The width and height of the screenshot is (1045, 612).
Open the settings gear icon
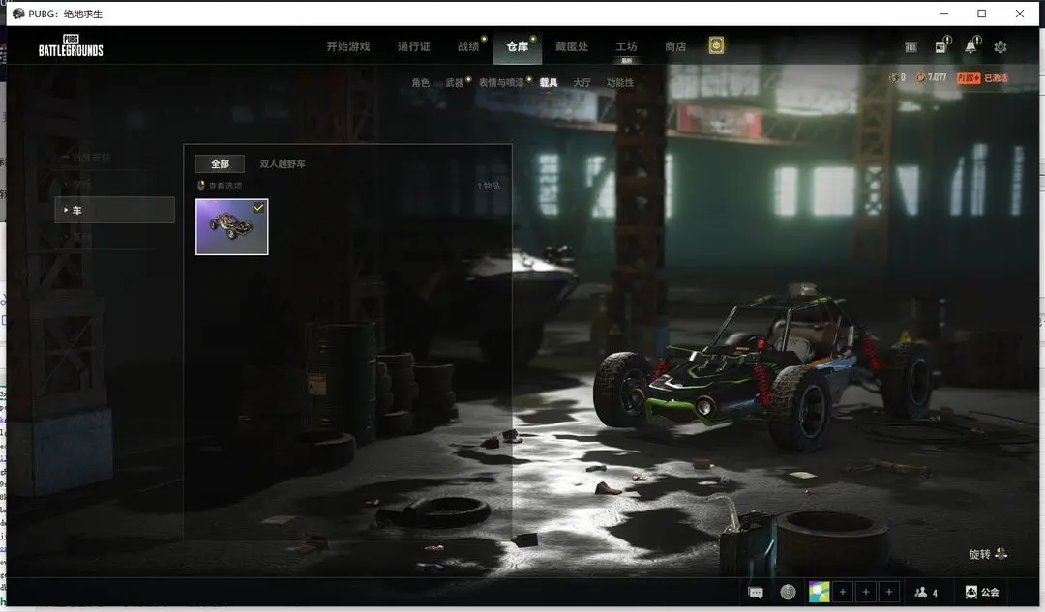[1000, 47]
